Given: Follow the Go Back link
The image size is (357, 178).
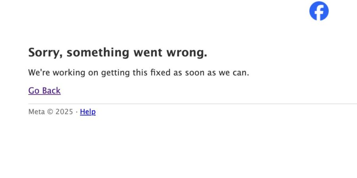Looking at the screenshot, I should (x=44, y=91).
